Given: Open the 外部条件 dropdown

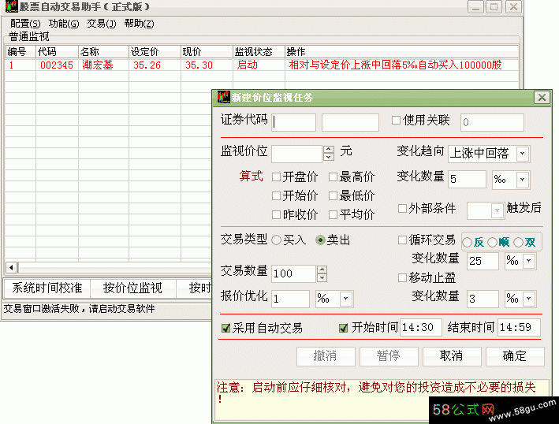Looking at the screenshot, I should (497, 210).
